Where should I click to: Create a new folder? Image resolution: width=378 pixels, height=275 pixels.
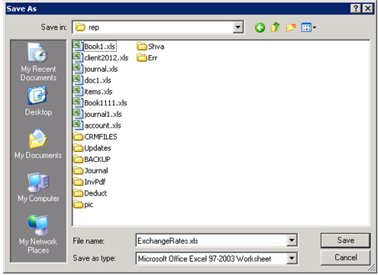(x=291, y=27)
